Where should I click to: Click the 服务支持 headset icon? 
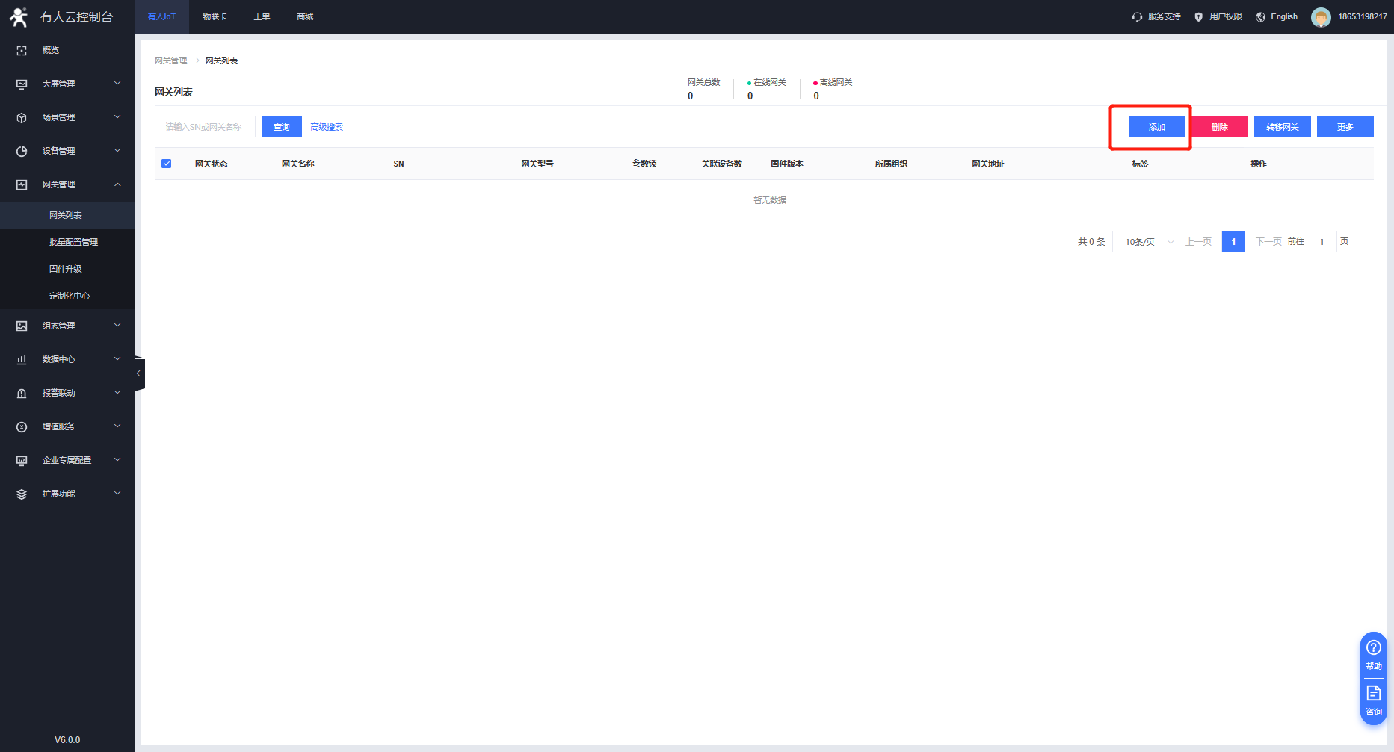point(1137,17)
